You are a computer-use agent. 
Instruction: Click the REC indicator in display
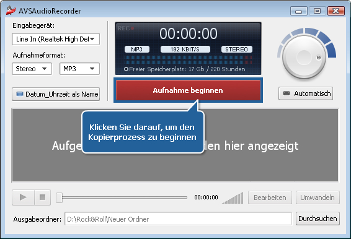(x=126, y=28)
